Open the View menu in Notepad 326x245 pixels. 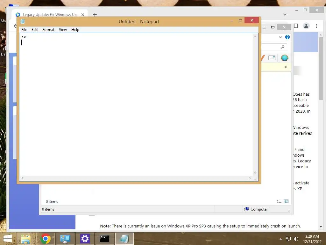click(63, 30)
